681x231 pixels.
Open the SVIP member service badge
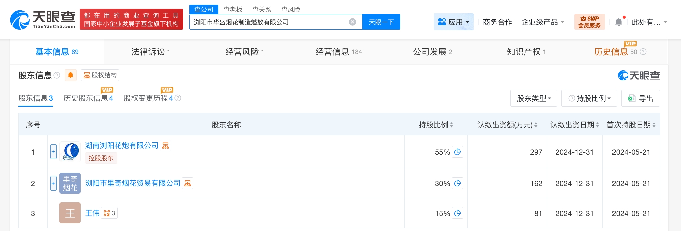589,22
